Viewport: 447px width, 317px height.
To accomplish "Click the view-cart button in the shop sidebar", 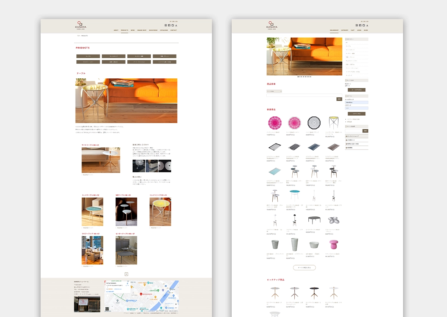I will (356, 90).
